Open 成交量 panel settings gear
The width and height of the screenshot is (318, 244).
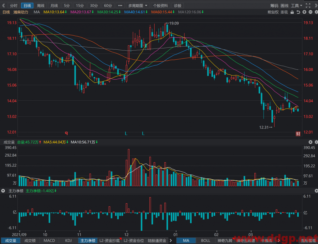[316, 142]
